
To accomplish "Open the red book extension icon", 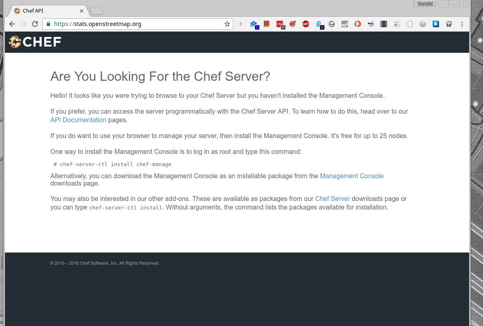I will [267, 24].
